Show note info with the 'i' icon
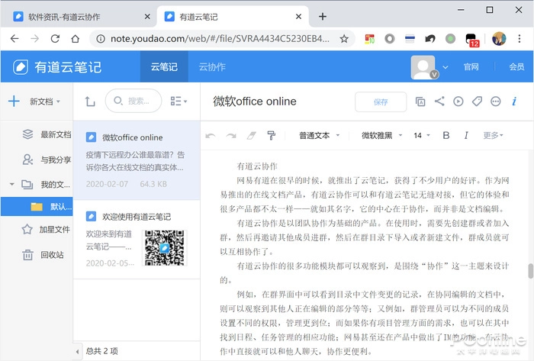 tap(514, 102)
